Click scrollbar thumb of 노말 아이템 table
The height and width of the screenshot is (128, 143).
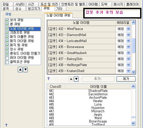133,45
